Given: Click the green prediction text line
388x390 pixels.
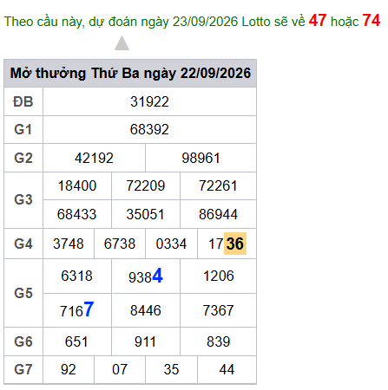Looking at the screenshot, I should coord(192,21).
